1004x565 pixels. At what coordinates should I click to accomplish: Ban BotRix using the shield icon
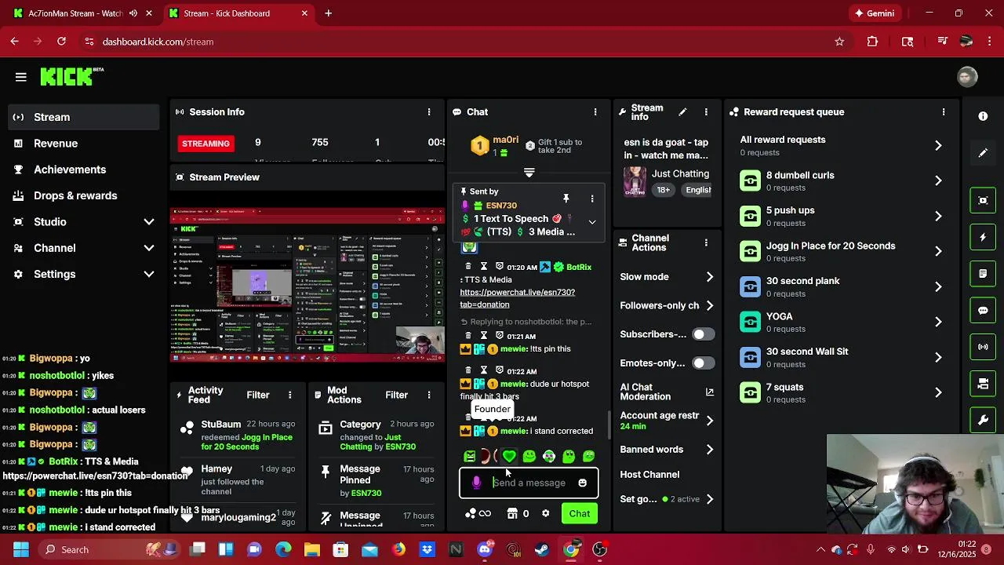tap(500, 267)
